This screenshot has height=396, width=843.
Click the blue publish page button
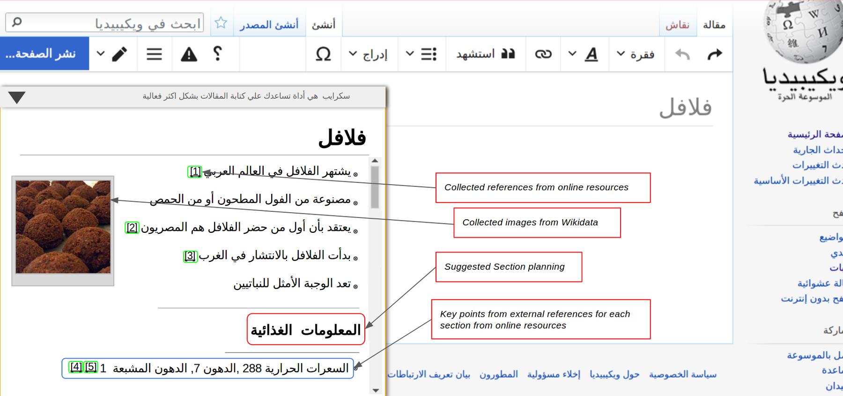coord(44,54)
